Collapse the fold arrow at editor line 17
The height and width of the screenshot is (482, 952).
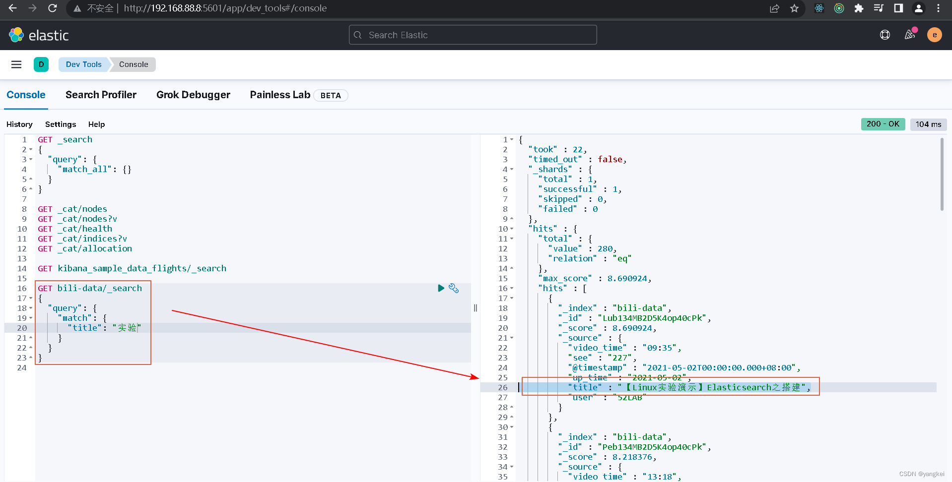point(31,299)
